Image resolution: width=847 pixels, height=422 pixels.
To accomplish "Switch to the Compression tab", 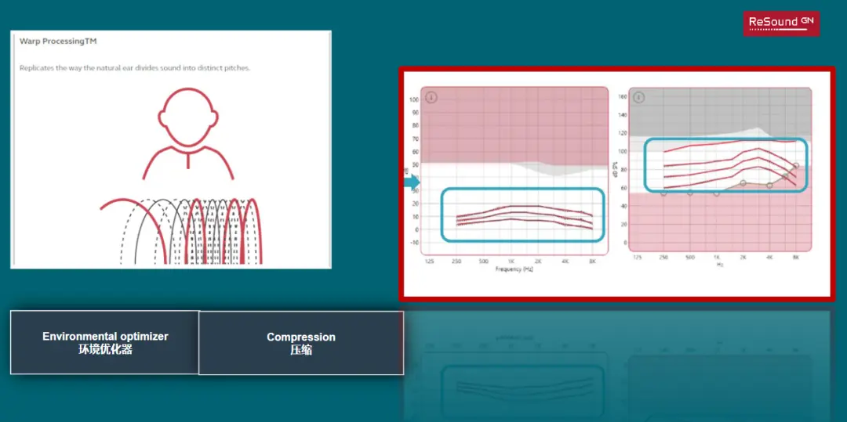I will pos(301,343).
